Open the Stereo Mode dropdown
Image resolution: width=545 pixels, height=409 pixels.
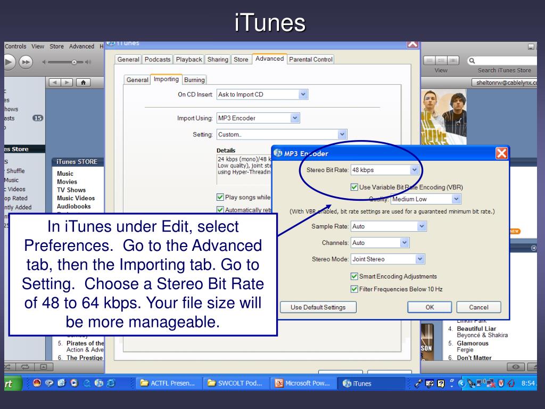point(387,259)
